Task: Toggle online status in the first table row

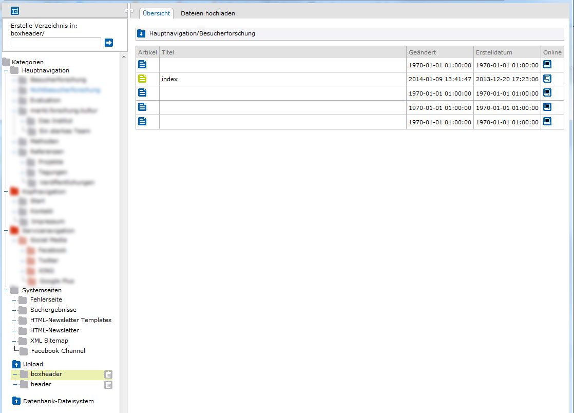Action: pos(547,65)
